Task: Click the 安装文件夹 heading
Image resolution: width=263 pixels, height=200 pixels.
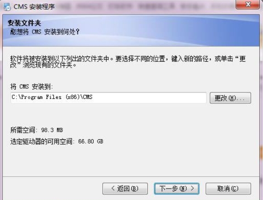Action: pos(24,23)
